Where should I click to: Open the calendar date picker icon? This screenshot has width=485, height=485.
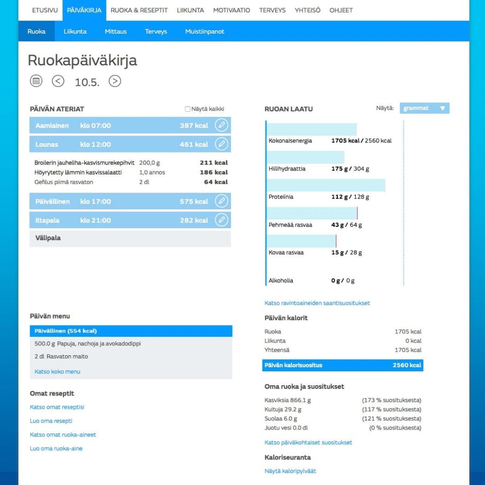pyautogui.click(x=36, y=81)
